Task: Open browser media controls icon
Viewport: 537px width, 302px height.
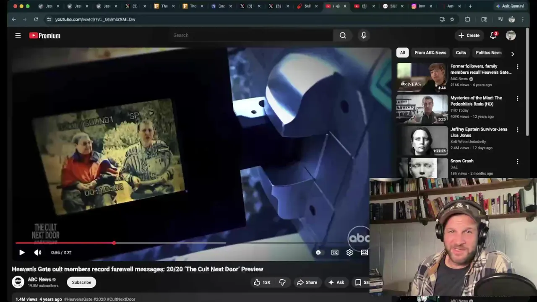Action: click(501, 19)
